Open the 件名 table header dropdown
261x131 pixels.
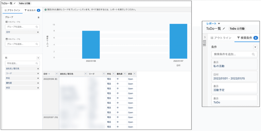click(x=113, y=74)
